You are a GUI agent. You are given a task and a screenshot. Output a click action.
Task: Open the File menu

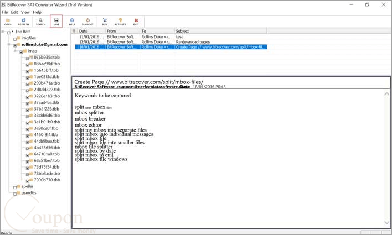coord(5,12)
